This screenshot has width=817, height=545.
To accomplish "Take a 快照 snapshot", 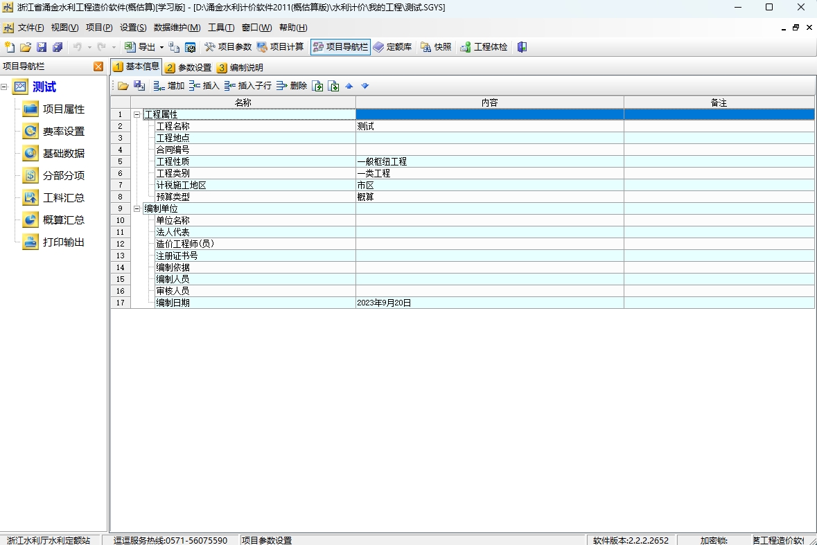I will click(x=436, y=47).
